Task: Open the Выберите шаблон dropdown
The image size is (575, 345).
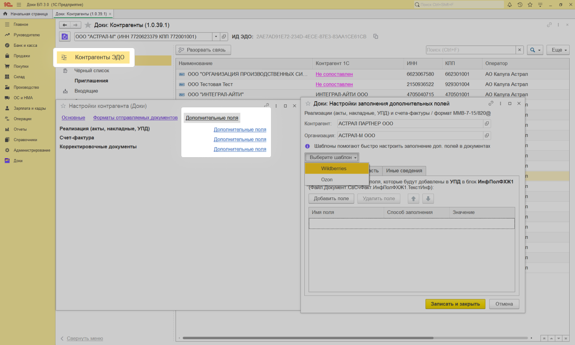Action: (332, 157)
